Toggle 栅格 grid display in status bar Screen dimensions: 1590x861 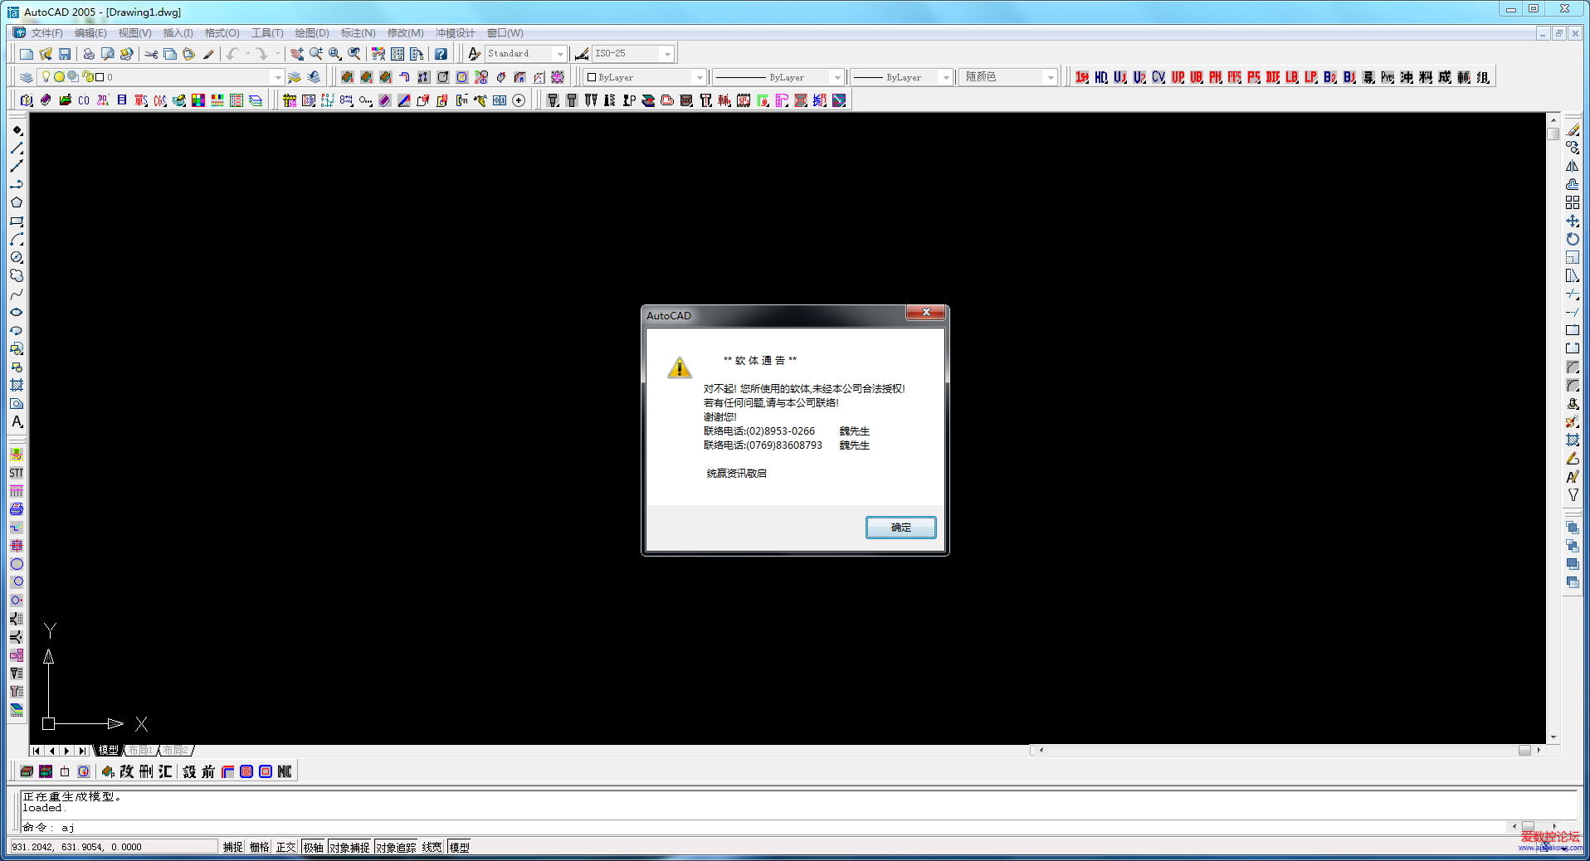260,847
